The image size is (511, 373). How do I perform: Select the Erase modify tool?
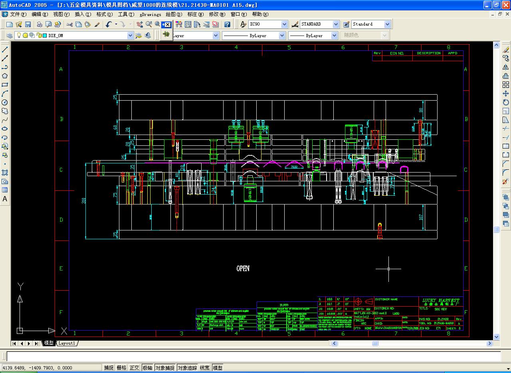[506, 50]
